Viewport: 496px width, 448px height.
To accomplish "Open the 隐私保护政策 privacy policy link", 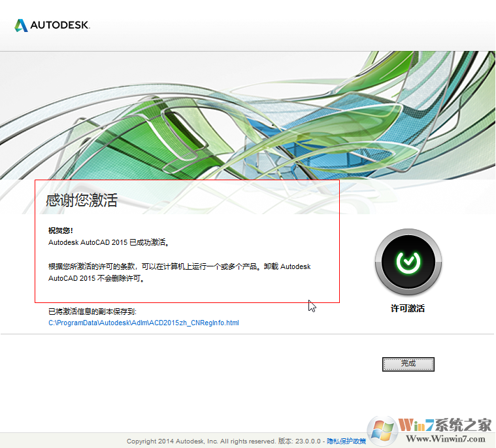I will (346, 441).
